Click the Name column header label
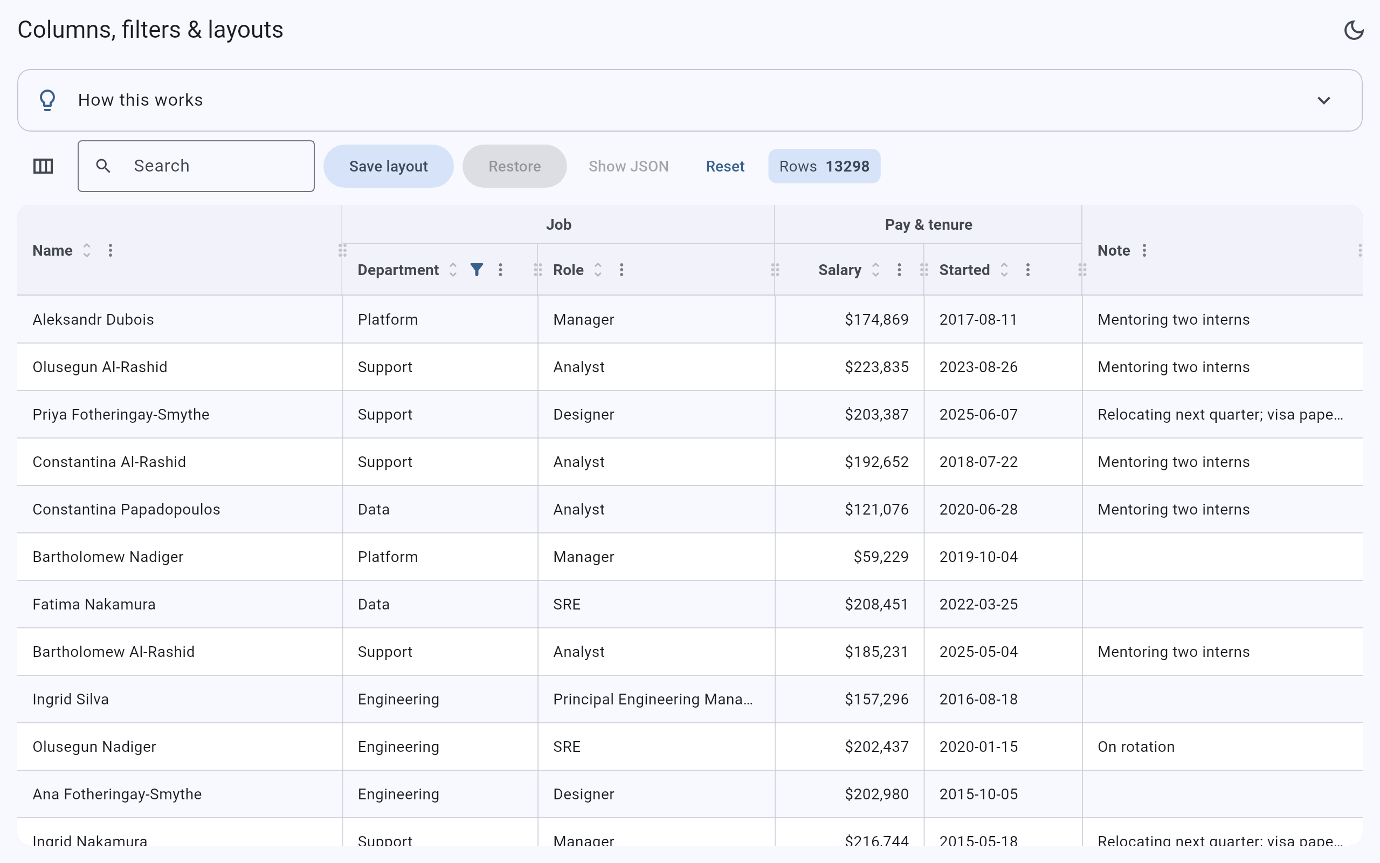The width and height of the screenshot is (1380, 863). [52, 251]
